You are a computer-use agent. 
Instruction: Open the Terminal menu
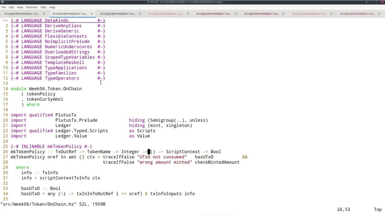[x=32, y=7]
